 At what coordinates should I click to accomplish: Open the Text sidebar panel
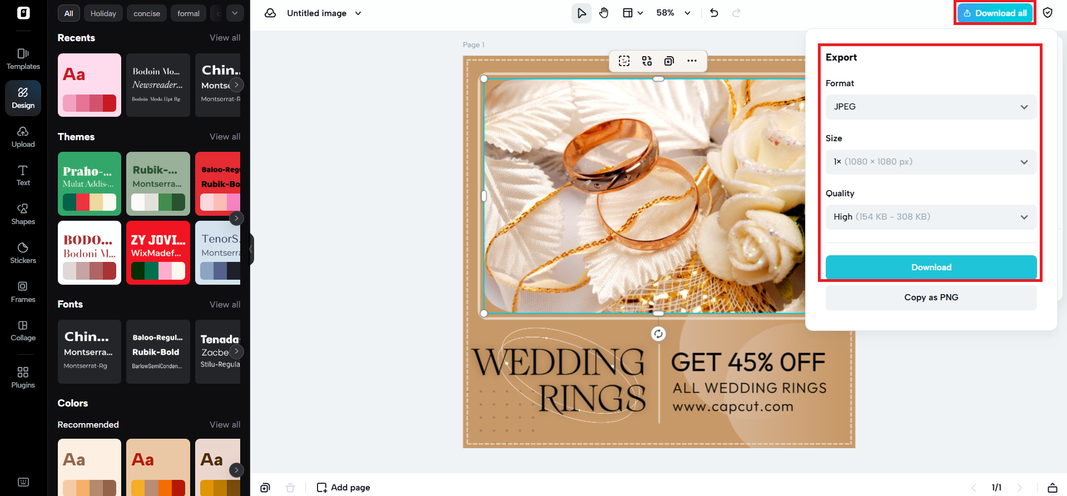tap(23, 176)
